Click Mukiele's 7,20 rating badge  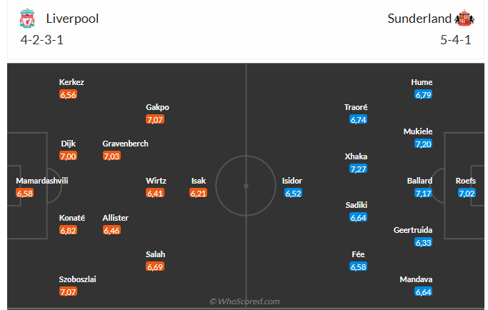423,144
